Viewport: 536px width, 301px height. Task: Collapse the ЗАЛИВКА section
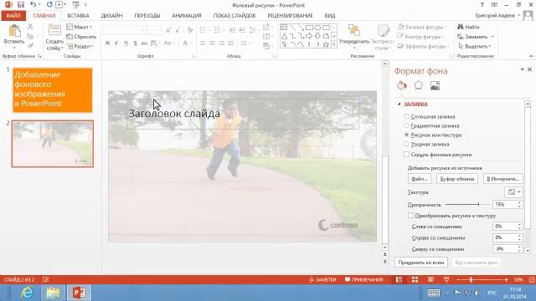(x=399, y=104)
